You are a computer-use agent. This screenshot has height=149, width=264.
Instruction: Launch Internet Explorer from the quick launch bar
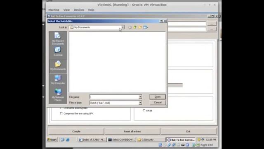point(68,140)
